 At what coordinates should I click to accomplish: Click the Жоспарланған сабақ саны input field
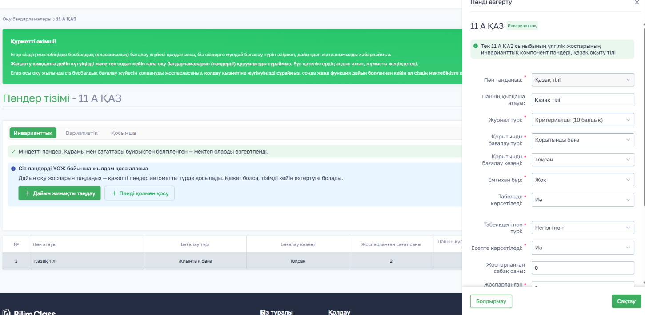pyautogui.click(x=583, y=268)
